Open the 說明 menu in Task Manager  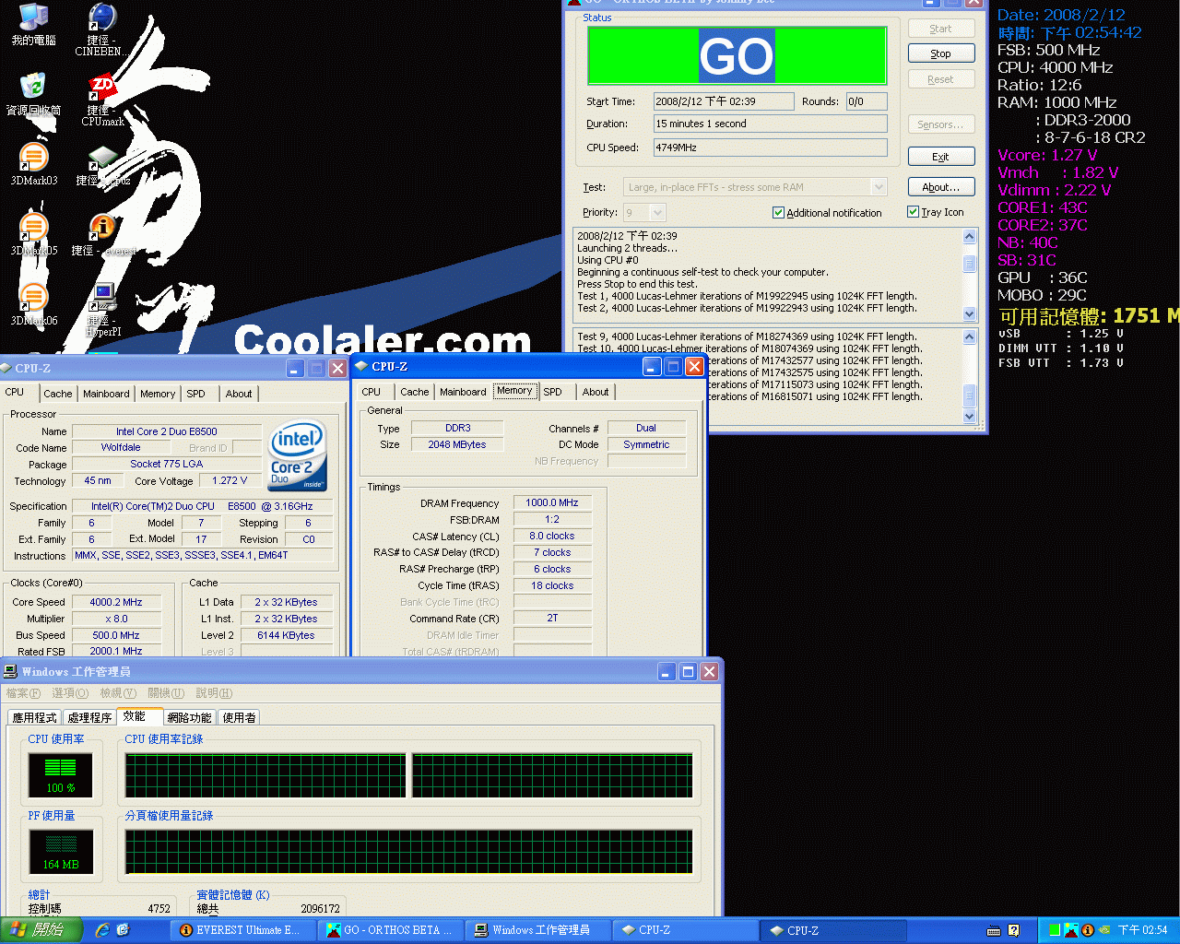click(x=214, y=693)
